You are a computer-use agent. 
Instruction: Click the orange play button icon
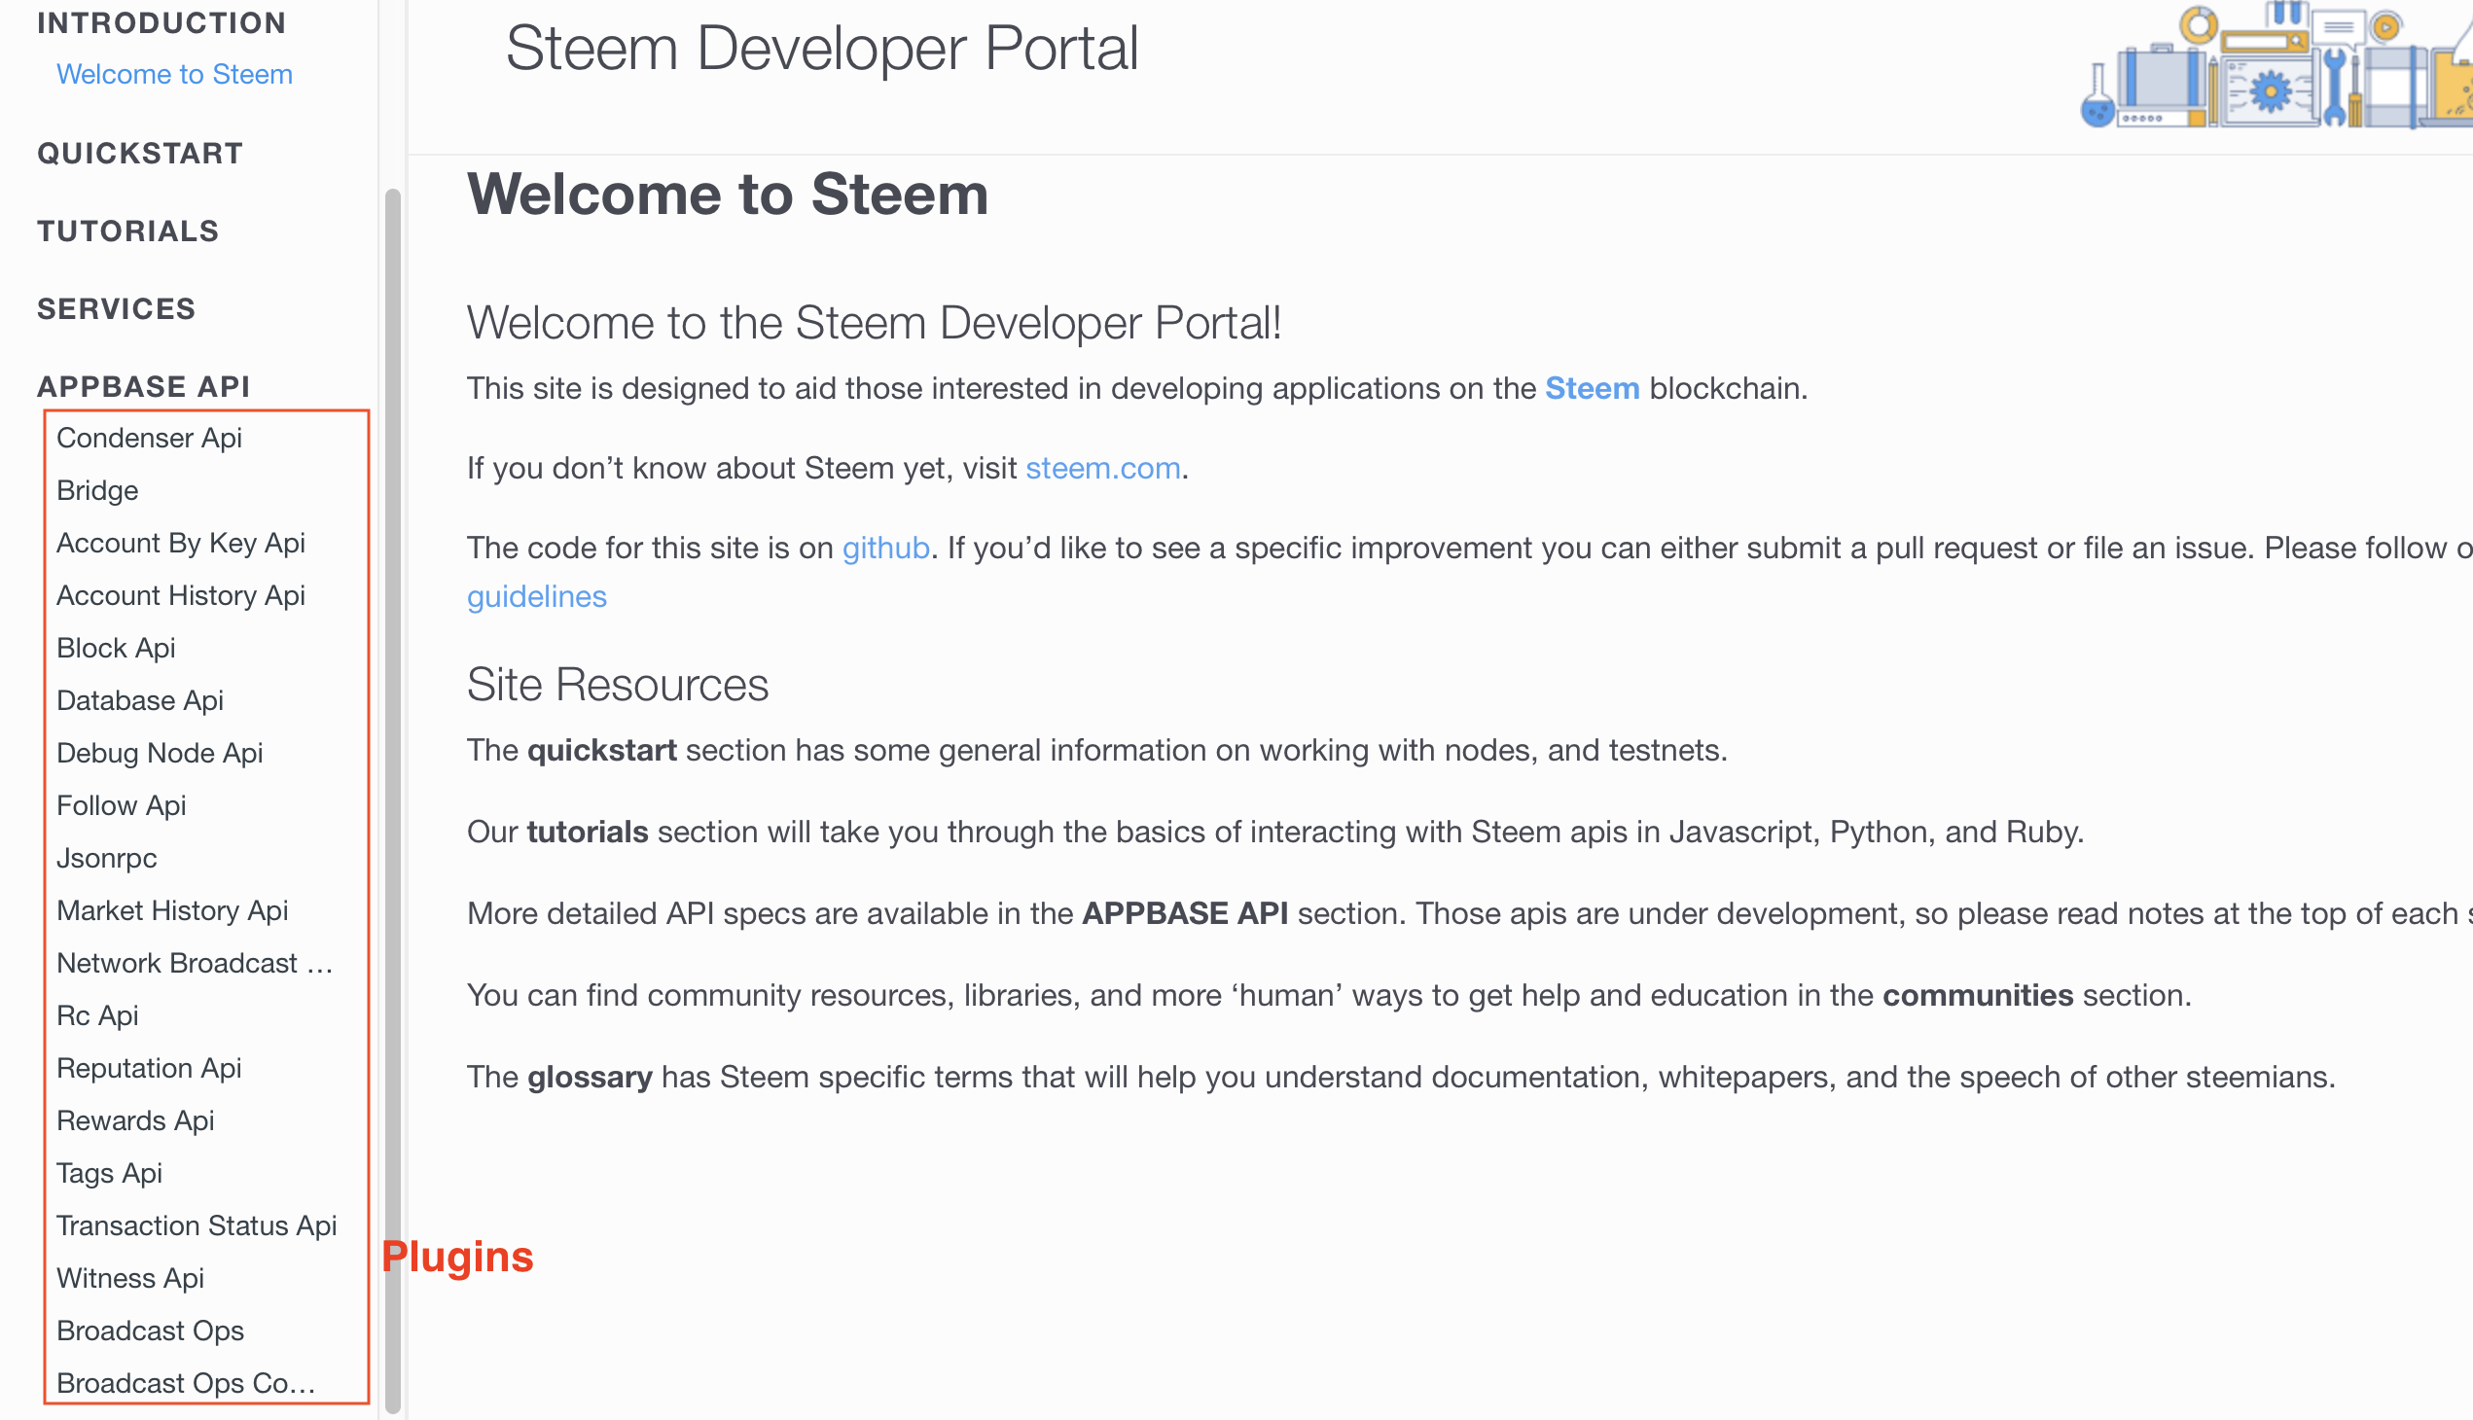2386,27
